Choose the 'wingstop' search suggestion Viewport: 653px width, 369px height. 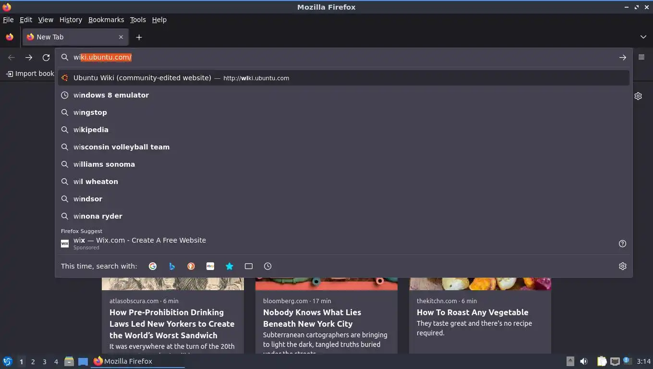coord(344,112)
